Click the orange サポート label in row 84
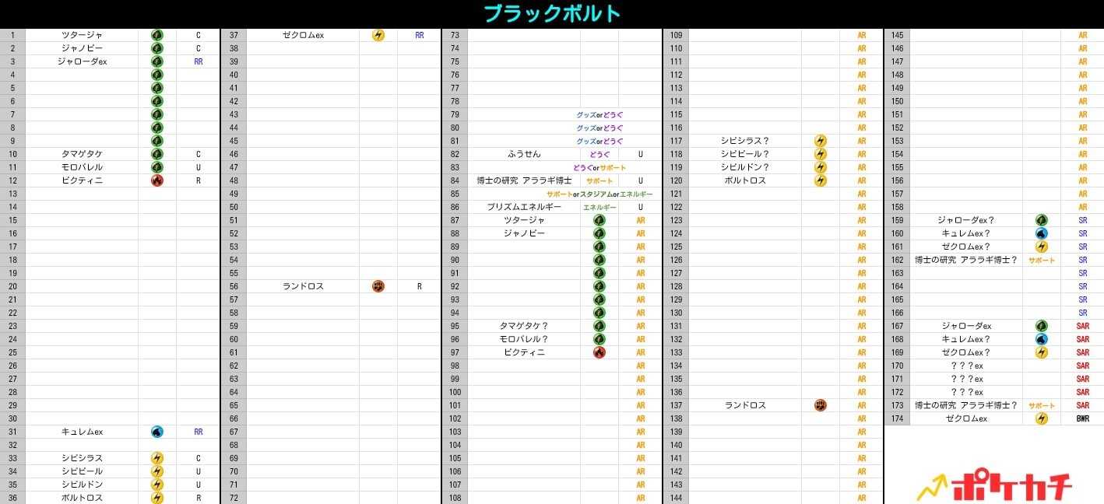1104x504 pixels. (x=599, y=181)
